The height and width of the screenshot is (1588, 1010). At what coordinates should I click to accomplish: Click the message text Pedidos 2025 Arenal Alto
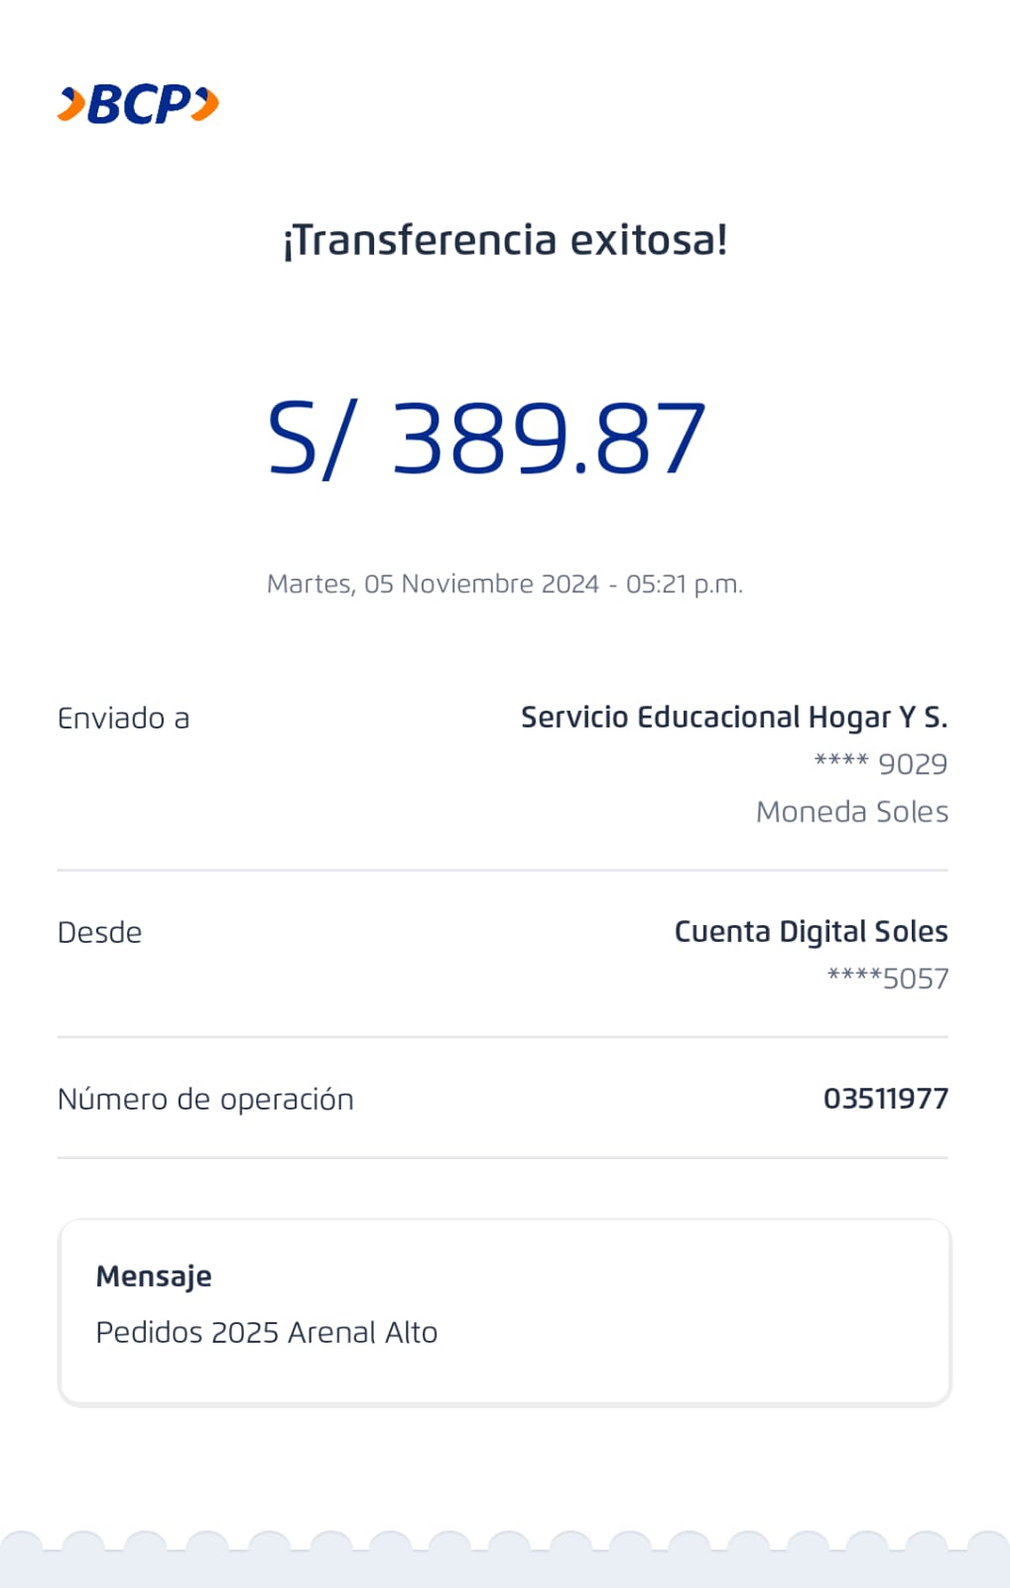click(x=267, y=1332)
